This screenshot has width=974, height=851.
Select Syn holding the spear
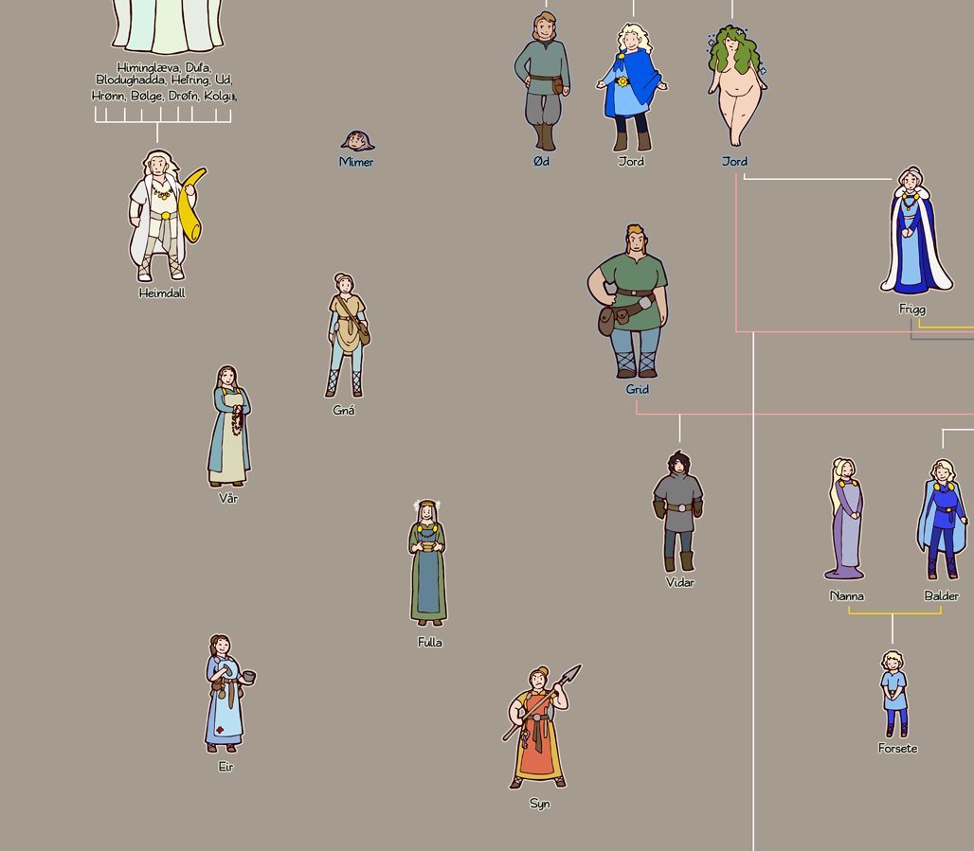pos(538,729)
